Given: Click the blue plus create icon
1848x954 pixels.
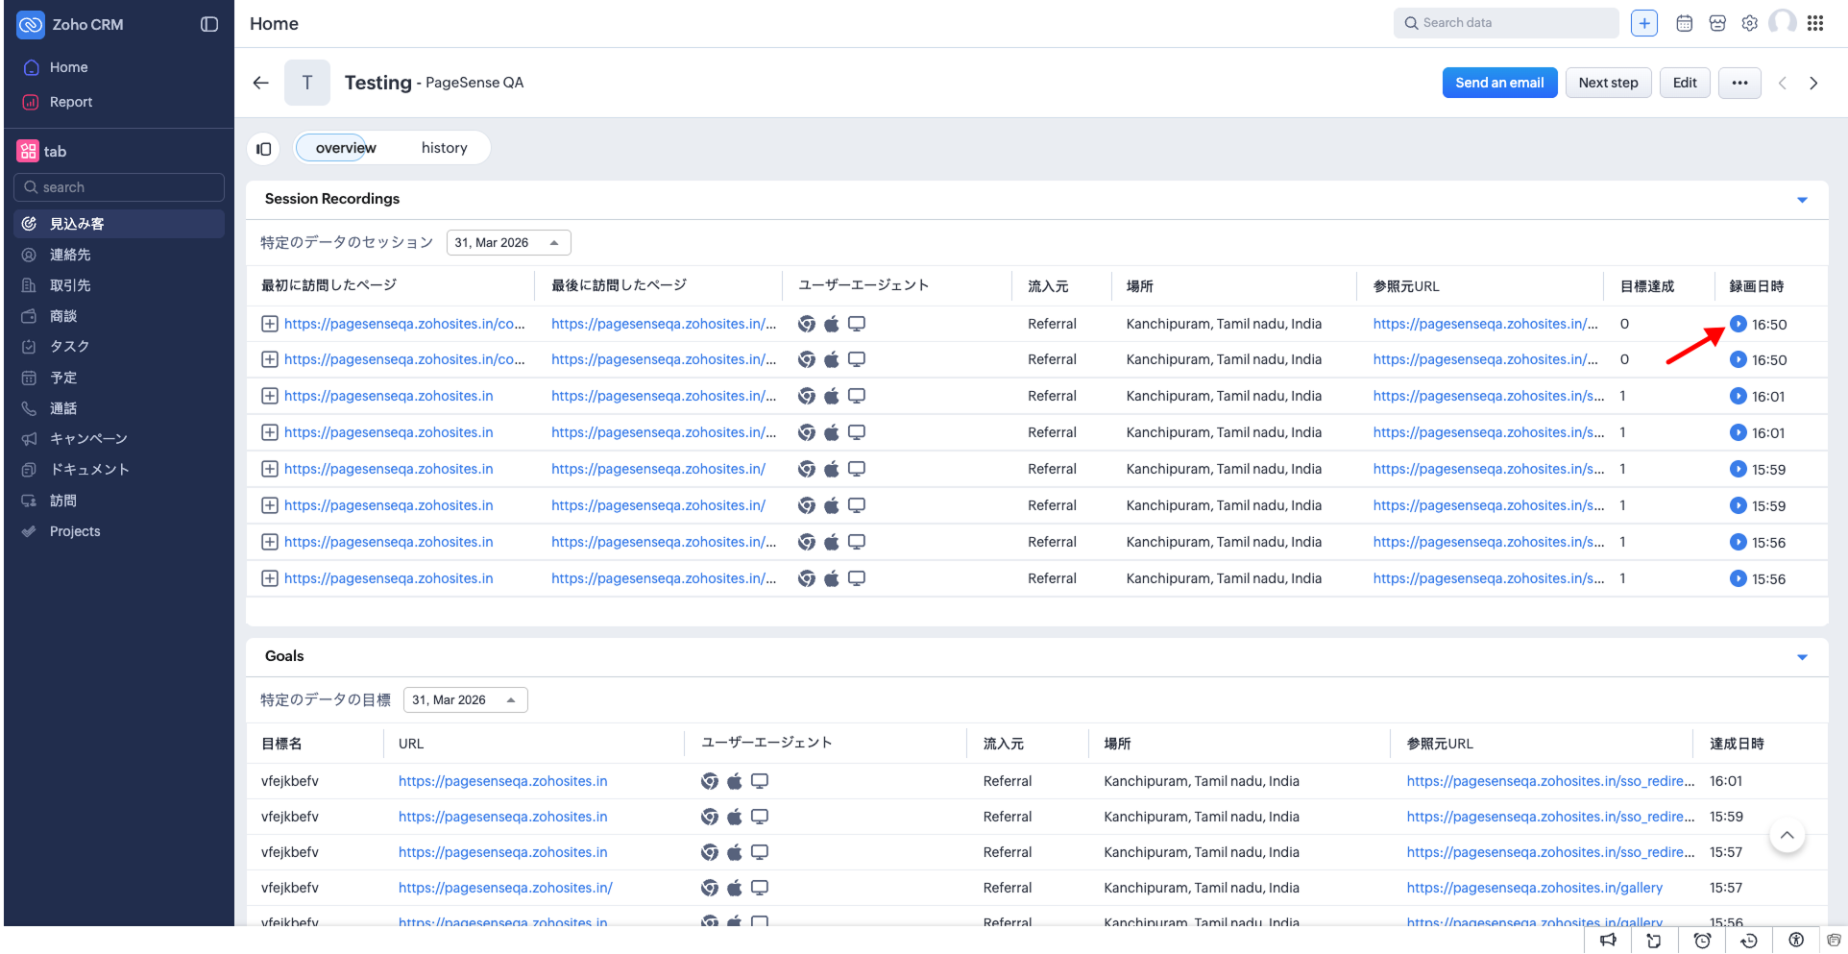Looking at the screenshot, I should coord(1643,24).
